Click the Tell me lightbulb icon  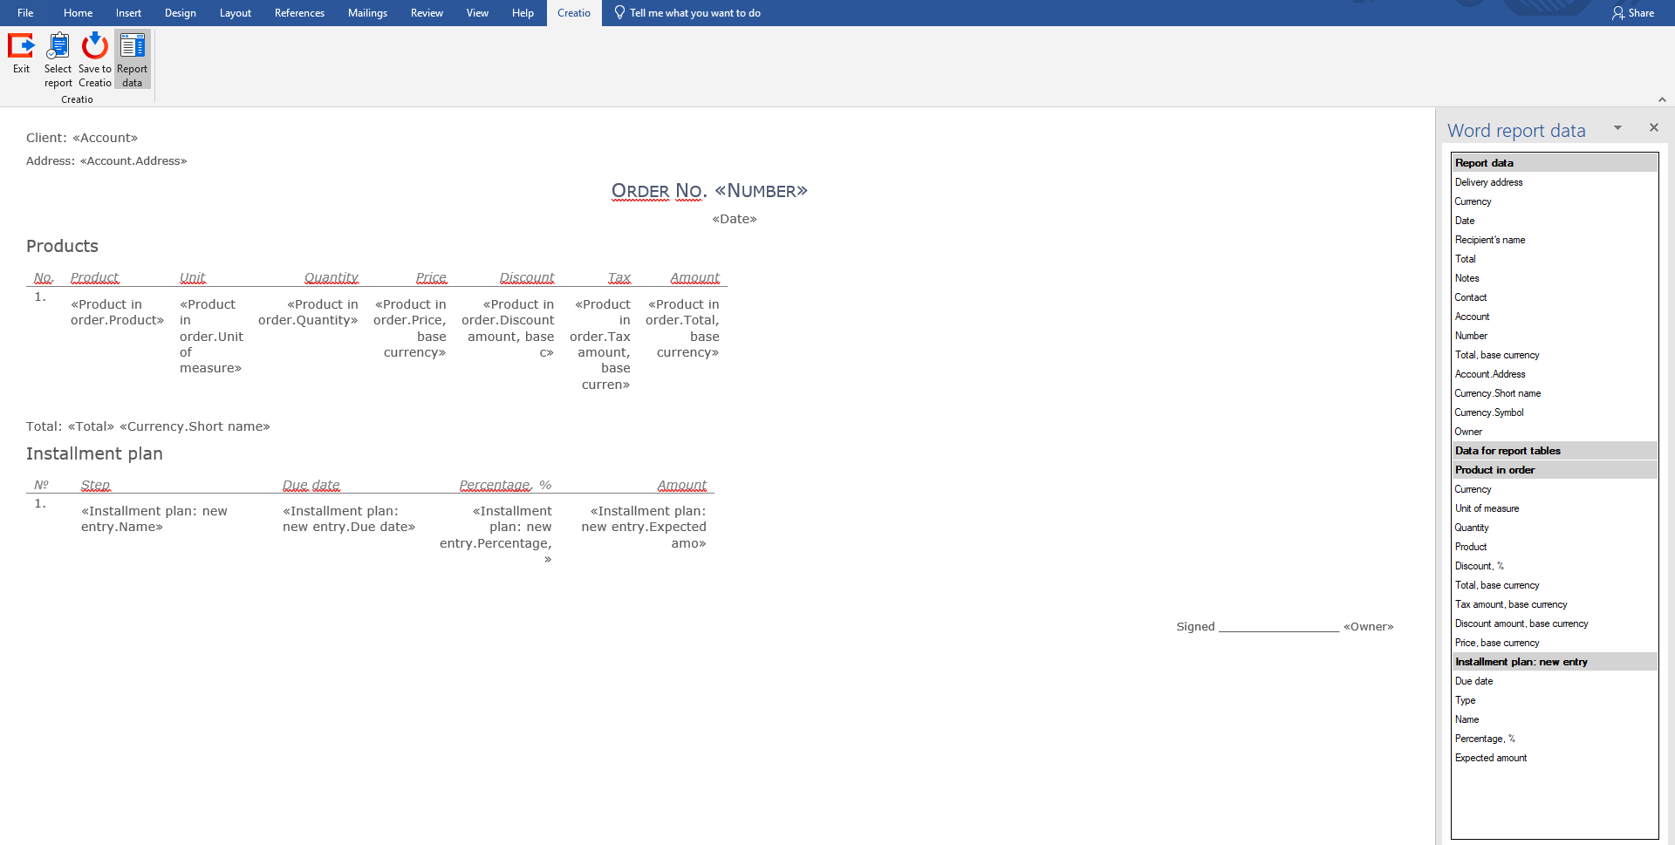619,12
